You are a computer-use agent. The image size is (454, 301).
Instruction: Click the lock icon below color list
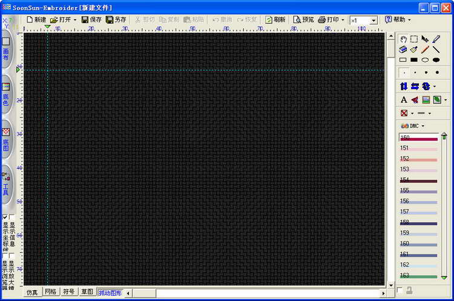(x=409, y=290)
